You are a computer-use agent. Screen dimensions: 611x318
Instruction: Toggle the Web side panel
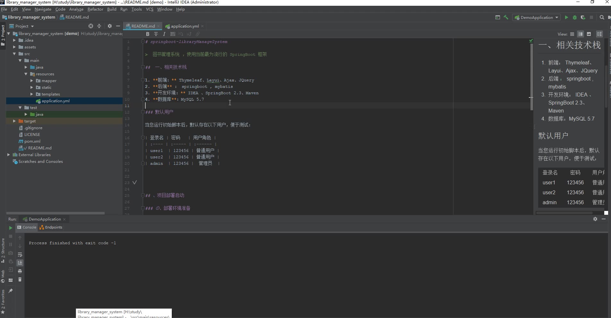pyautogui.click(x=3, y=276)
